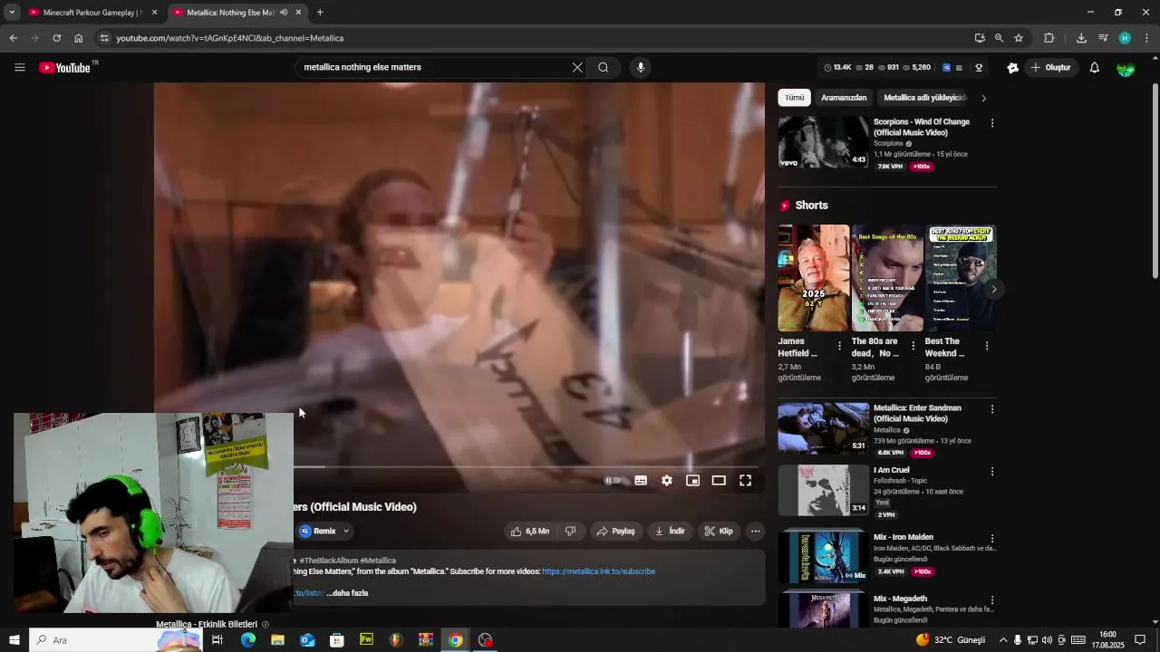Viewport: 1160px width, 652px height.
Task: Open File Explorer from the taskbar
Action: tap(277, 640)
